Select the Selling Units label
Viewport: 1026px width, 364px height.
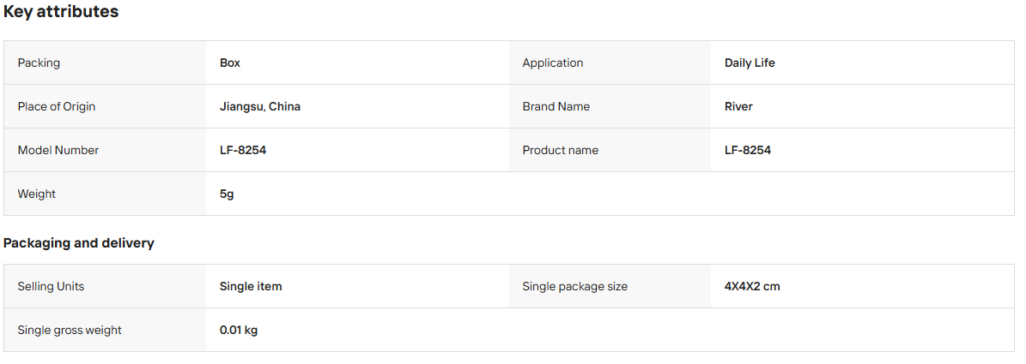click(x=51, y=286)
